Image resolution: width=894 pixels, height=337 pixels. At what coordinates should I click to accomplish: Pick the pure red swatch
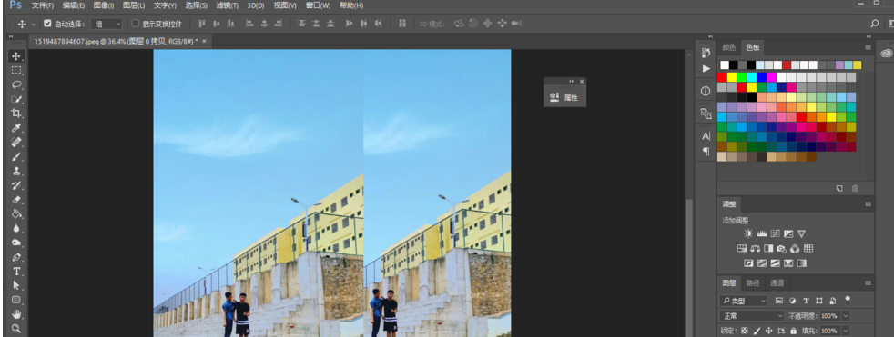point(722,77)
